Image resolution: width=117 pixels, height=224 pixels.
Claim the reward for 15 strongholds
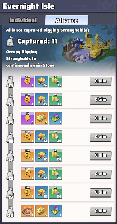point(101,119)
